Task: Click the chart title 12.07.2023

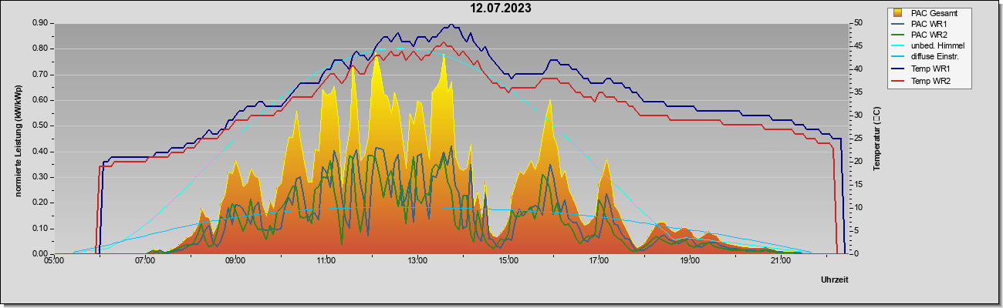Action: [501, 8]
